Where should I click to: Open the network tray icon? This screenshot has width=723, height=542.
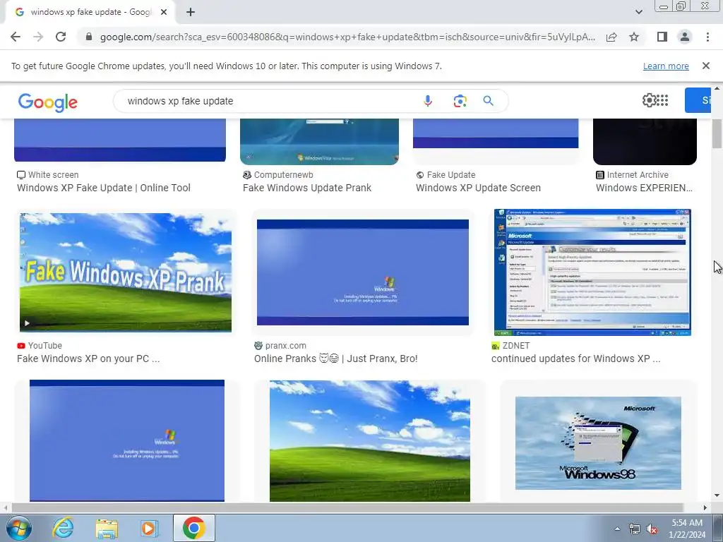(635, 529)
